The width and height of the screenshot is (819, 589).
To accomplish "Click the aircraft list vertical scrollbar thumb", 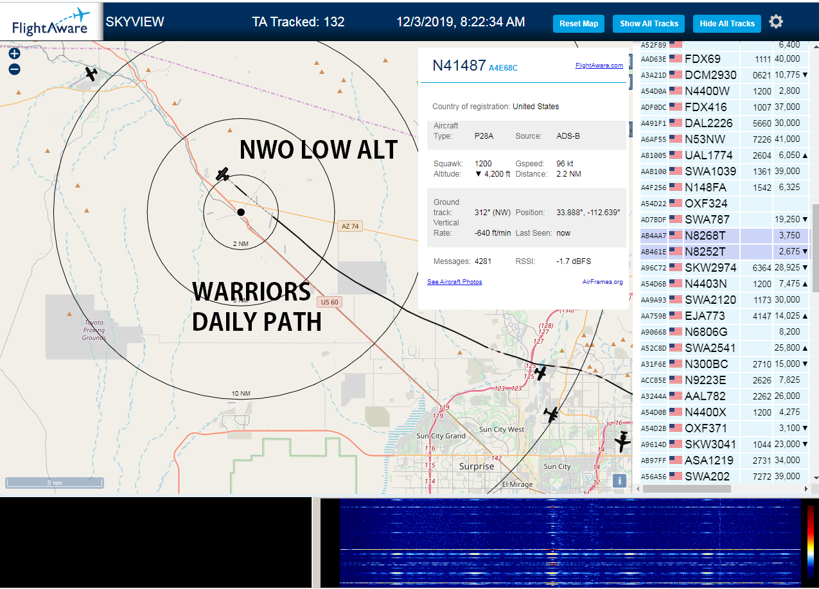I will 815,247.
